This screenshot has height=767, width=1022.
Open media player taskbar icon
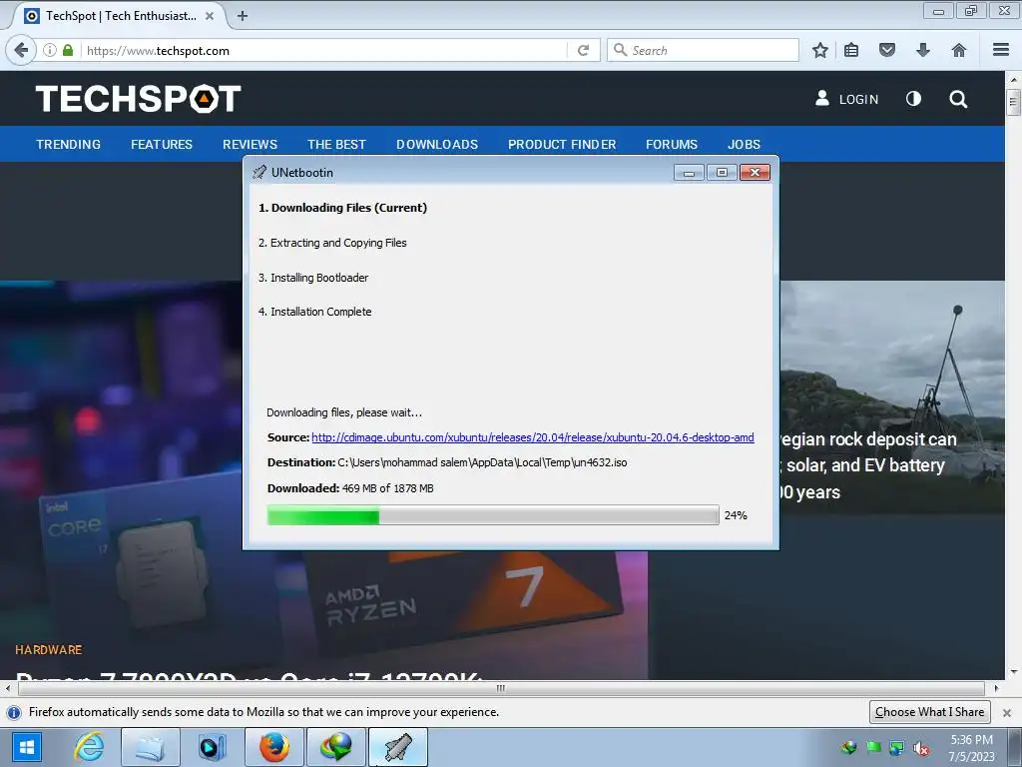click(212, 747)
